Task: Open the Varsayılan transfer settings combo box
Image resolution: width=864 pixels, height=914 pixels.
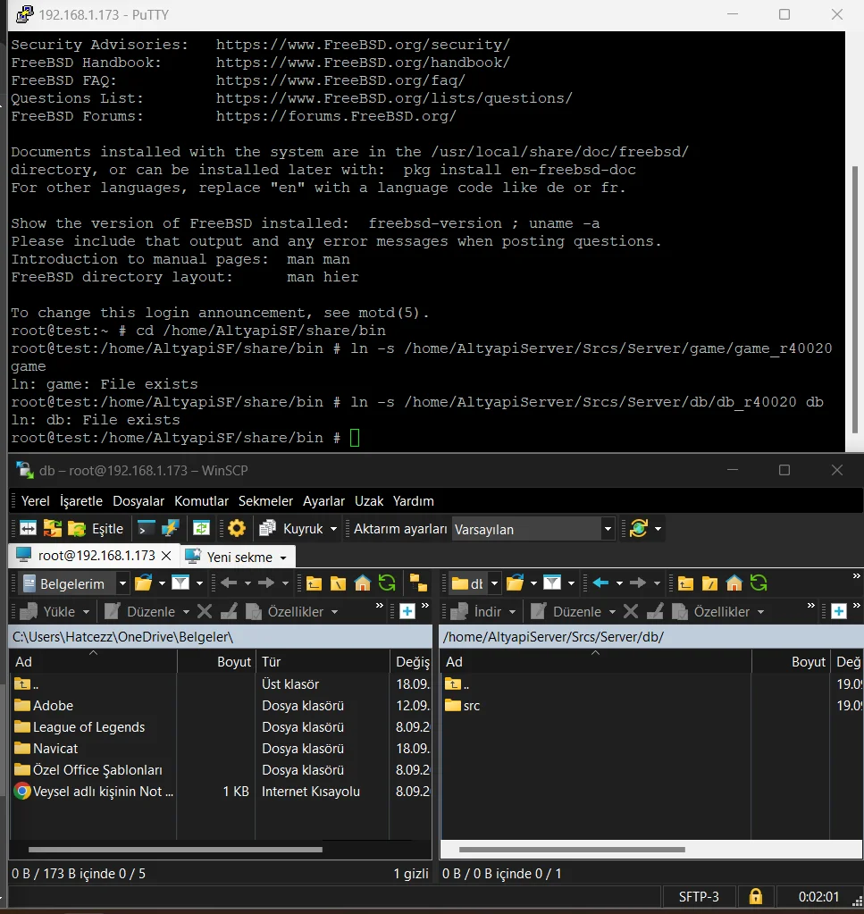Action: point(533,529)
